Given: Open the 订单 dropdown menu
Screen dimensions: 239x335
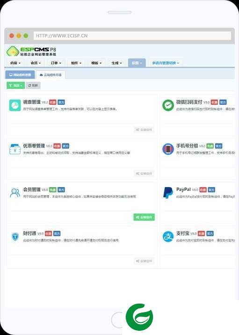Looking at the screenshot, I should tap(56, 63).
